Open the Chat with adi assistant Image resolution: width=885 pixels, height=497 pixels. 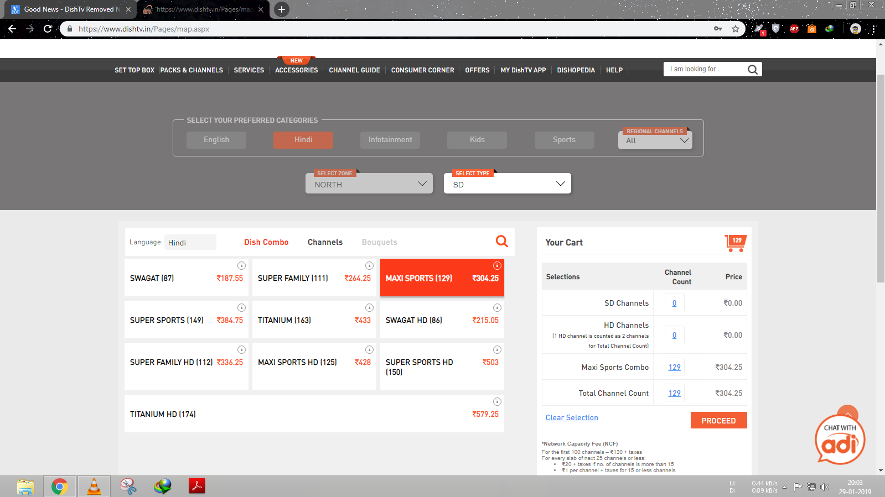pyautogui.click(x=840, y=439)
